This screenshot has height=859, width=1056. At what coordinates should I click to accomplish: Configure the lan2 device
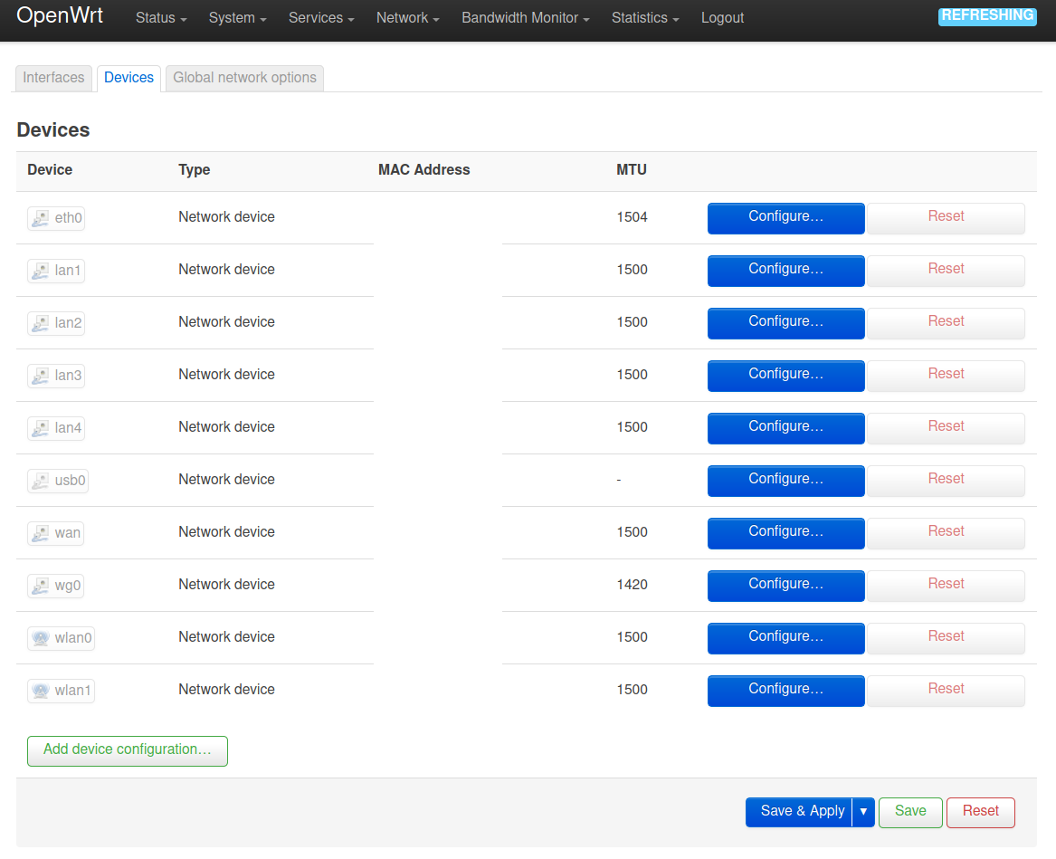tap(786, 323)
